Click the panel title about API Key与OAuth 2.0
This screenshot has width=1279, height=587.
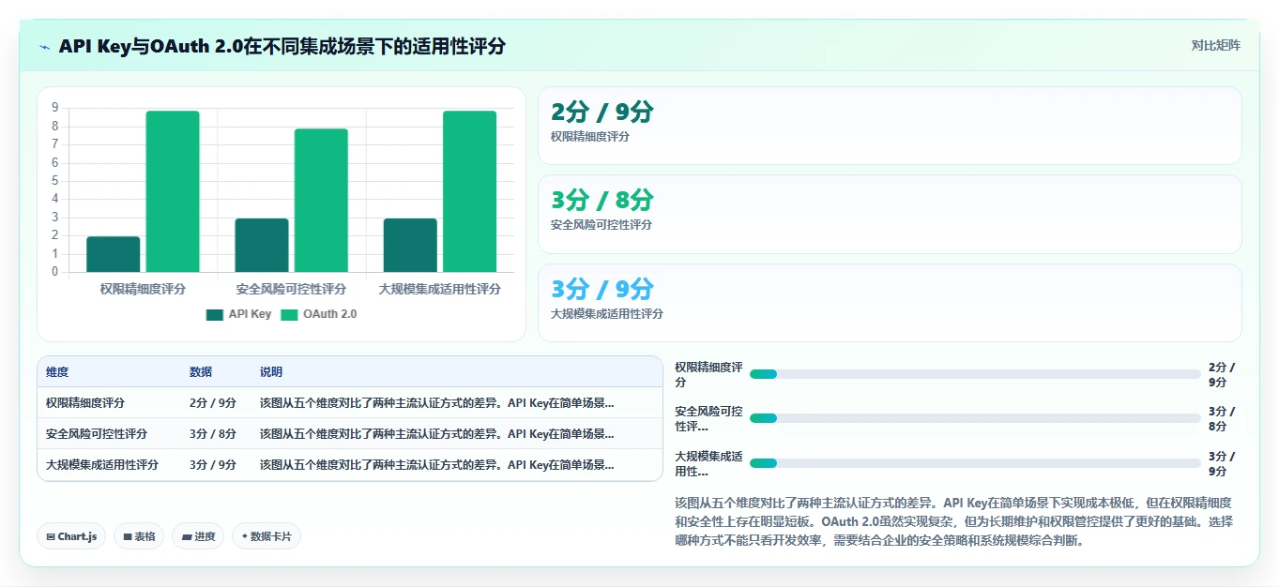pyautogui.click(x=282, y=46)
